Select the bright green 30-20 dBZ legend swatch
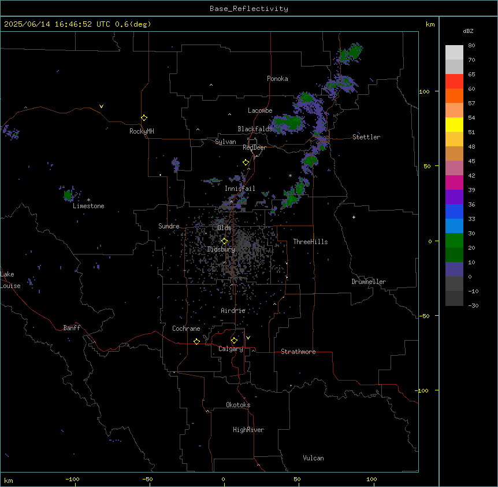The height and width of the screenshot is (487, 498). pyautogui.click(x=454, y=241)
